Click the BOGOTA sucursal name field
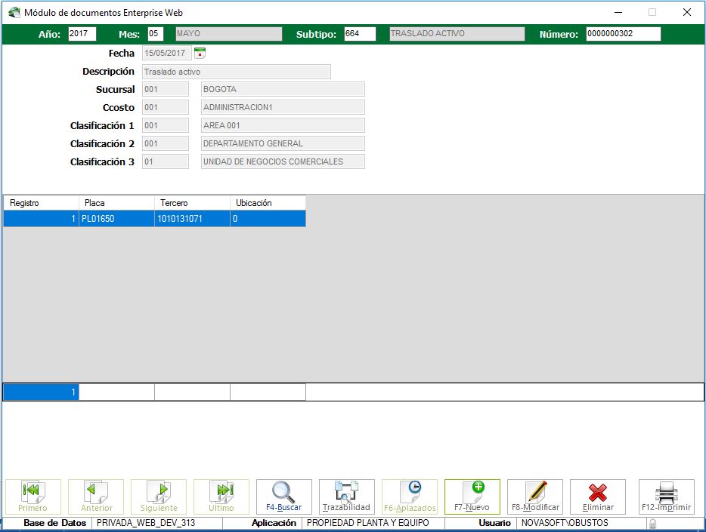The height and width of the screenshot is (532, 706). click(x=283, y=89)
